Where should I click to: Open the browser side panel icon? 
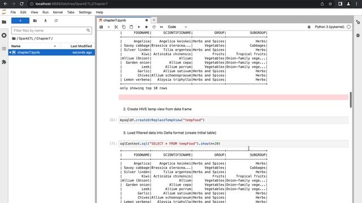point(340,4)
